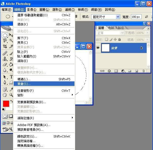Open the Layers panel flyout menu

pos(148,28)
